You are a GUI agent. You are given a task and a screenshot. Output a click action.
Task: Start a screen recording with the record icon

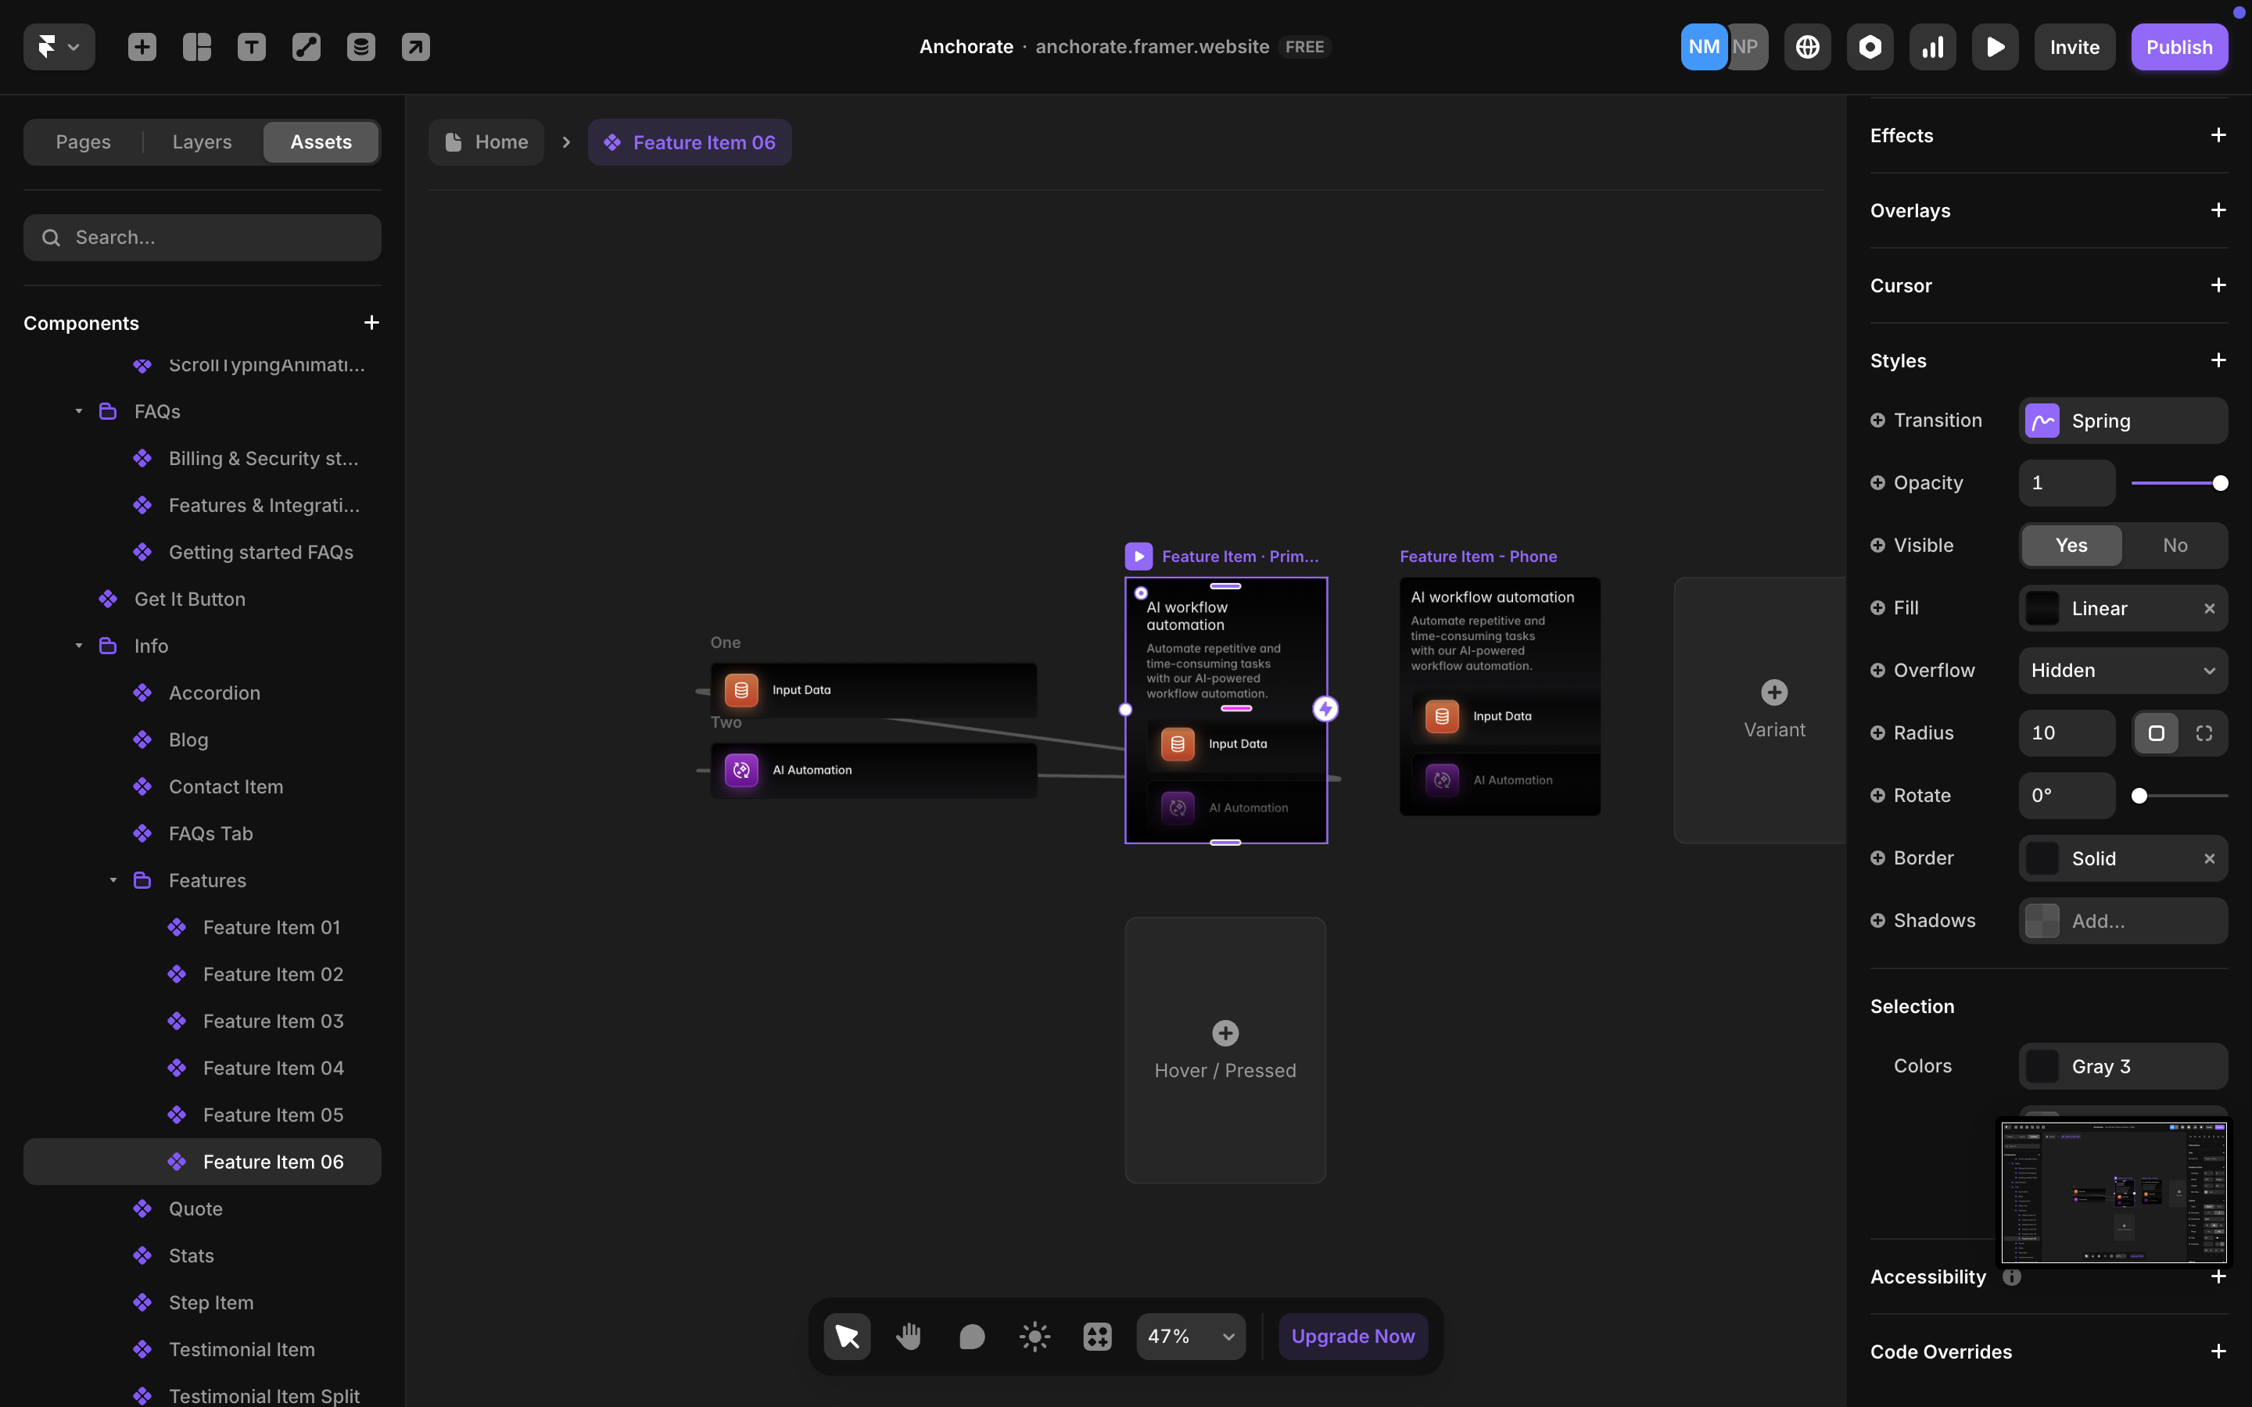click(x=1870, y=45)
